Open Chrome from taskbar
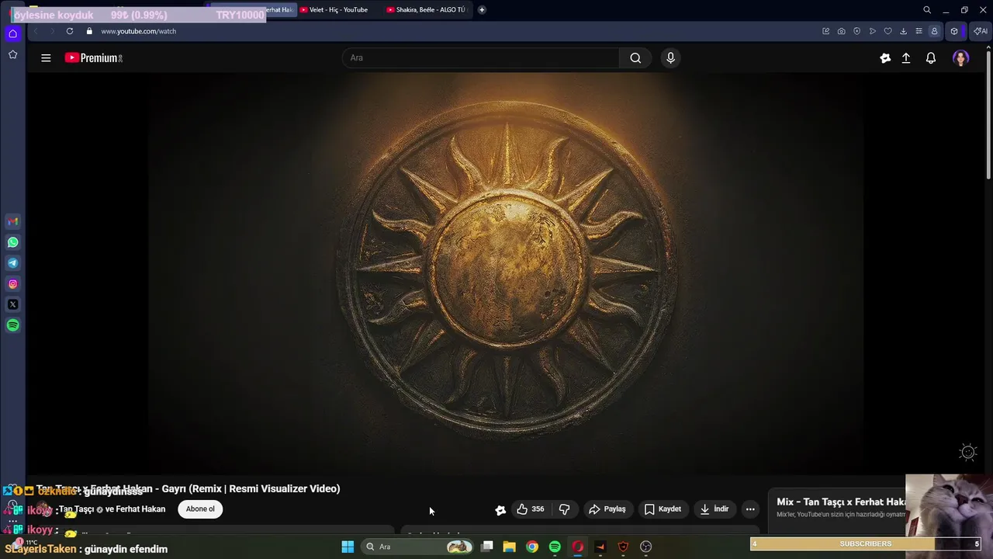This screenshot has height=559, width=993. 532,547
